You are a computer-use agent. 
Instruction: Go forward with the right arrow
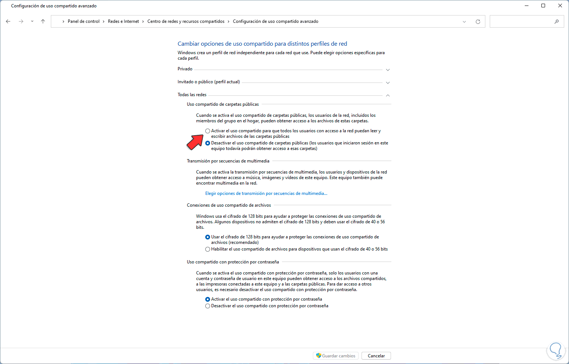click(21, 21)
